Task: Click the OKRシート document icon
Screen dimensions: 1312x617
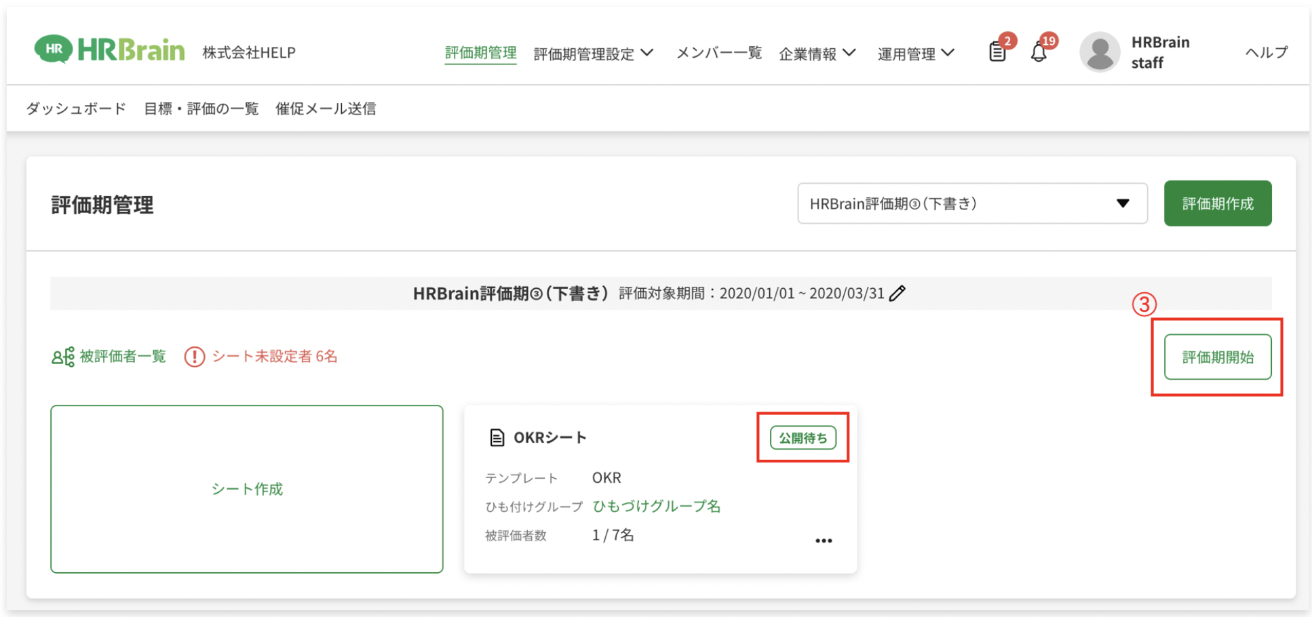Action: pyautogui.click(x=497, y=437)
